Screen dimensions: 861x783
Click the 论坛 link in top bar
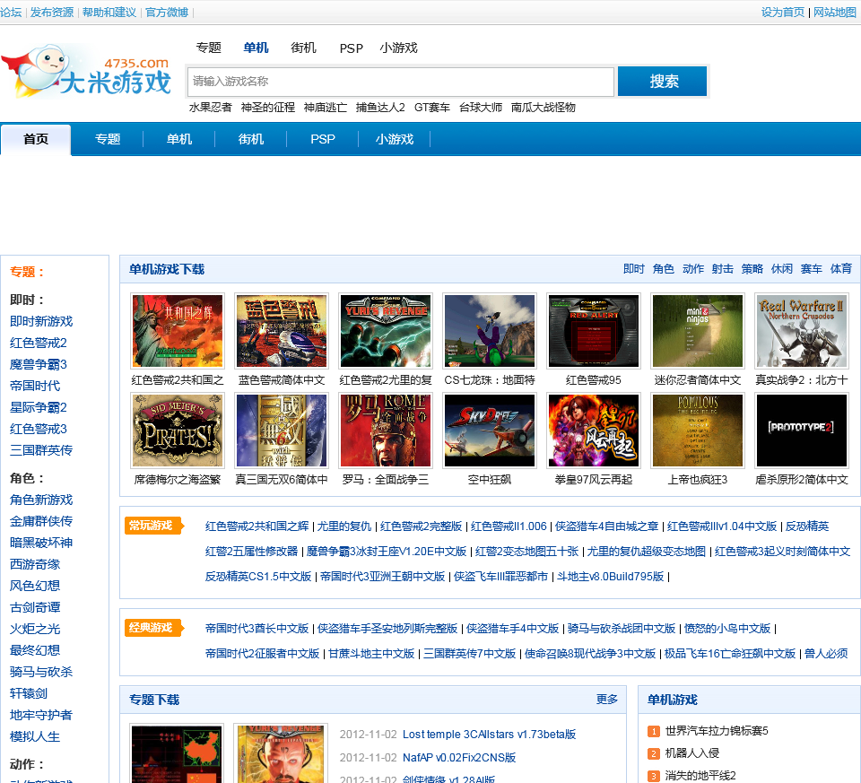pyautogui.click(x=11, y=12)
